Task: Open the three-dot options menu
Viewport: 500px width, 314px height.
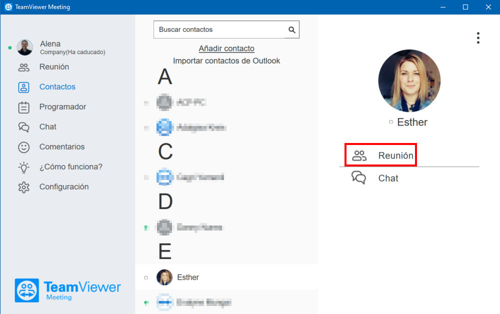Action: [478, 38]
